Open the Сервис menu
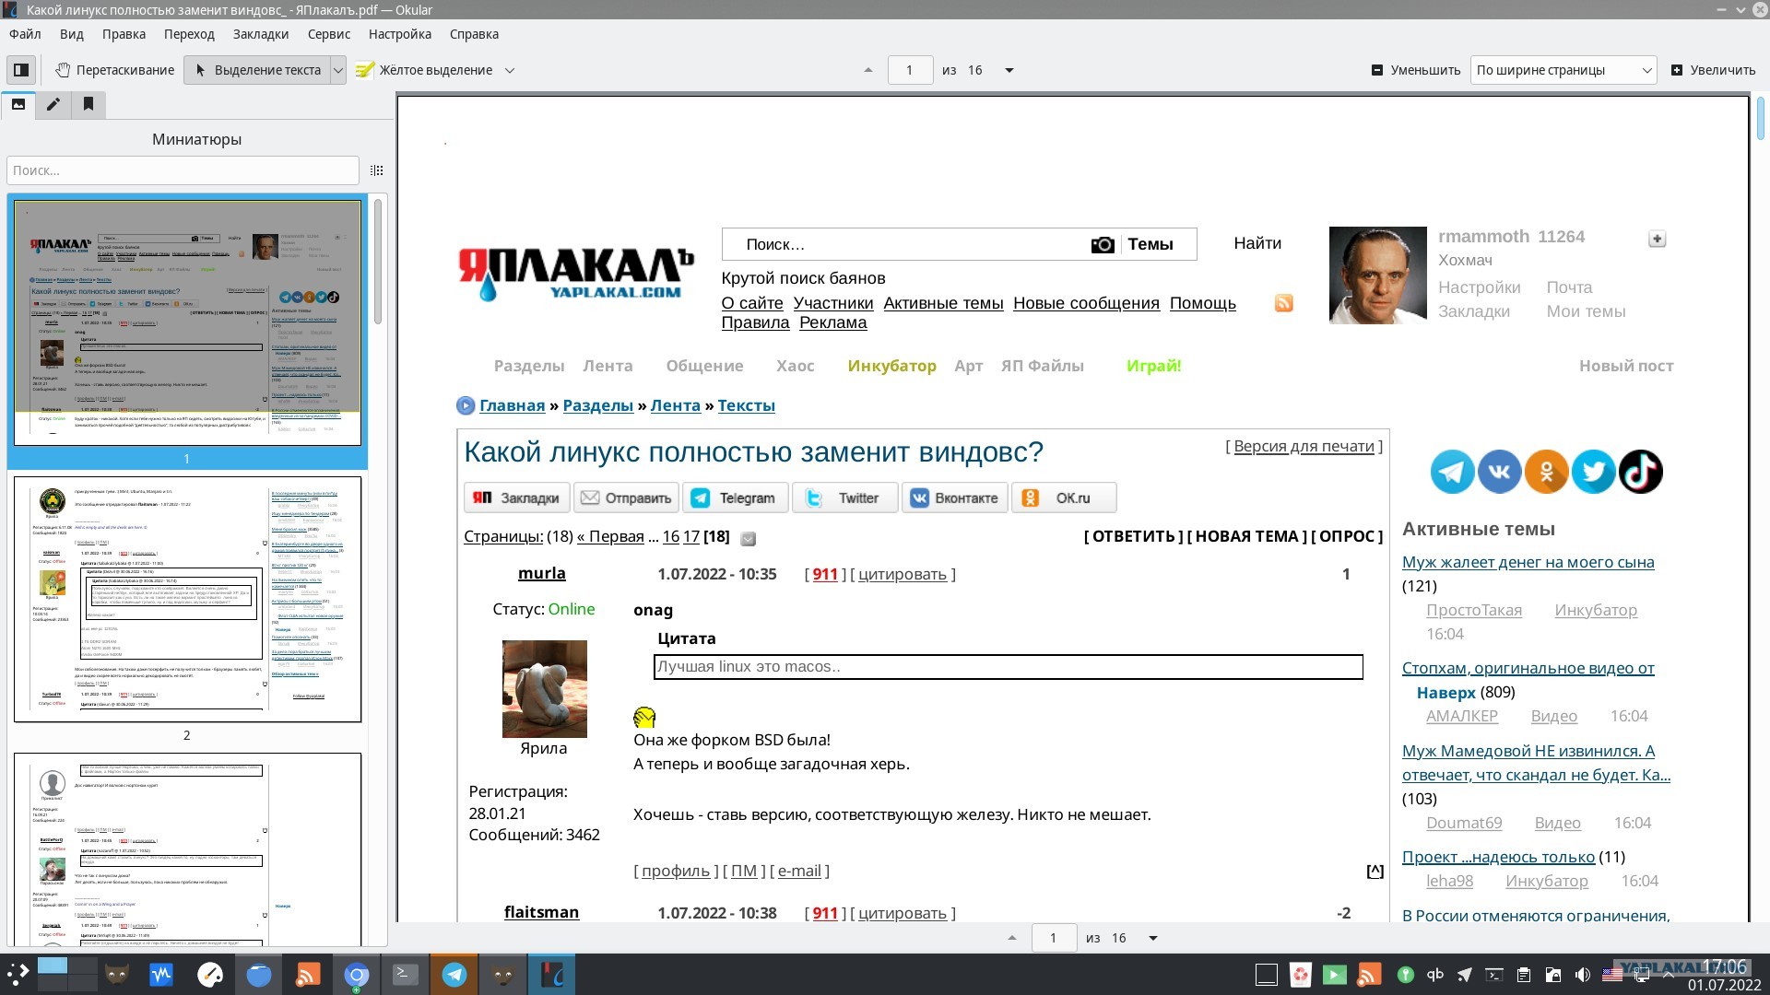The image size is (1770, 995). (x=329, y=34)
